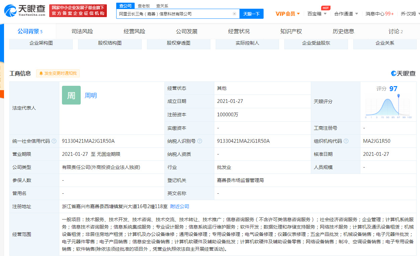Select the 公司发展 tab
Viewport: 420px width, 256px height.
click(187, 31)
